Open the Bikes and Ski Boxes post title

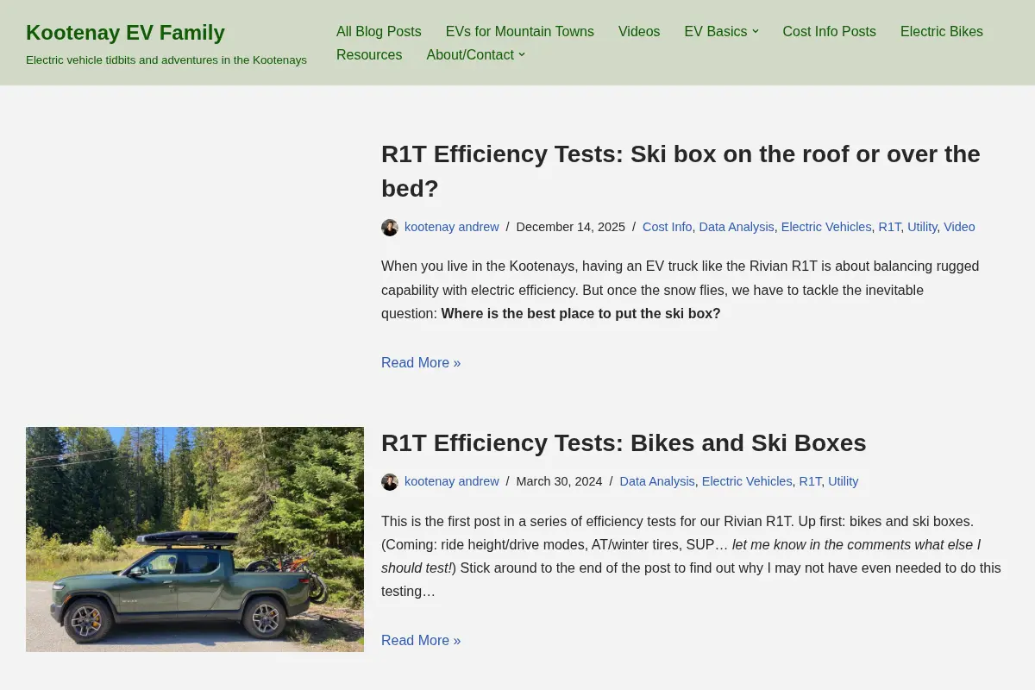tap(624, 443)
